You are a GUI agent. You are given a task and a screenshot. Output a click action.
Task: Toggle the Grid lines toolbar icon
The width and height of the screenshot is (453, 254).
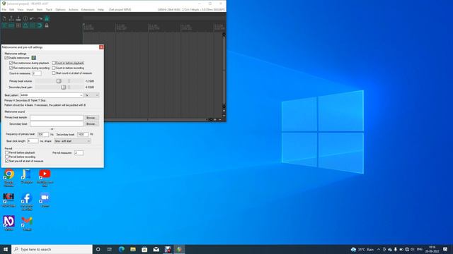click(33, 25)
